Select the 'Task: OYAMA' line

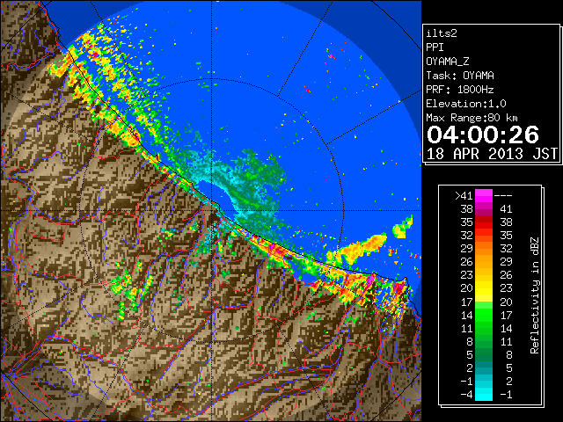click(x=460, y=76)
